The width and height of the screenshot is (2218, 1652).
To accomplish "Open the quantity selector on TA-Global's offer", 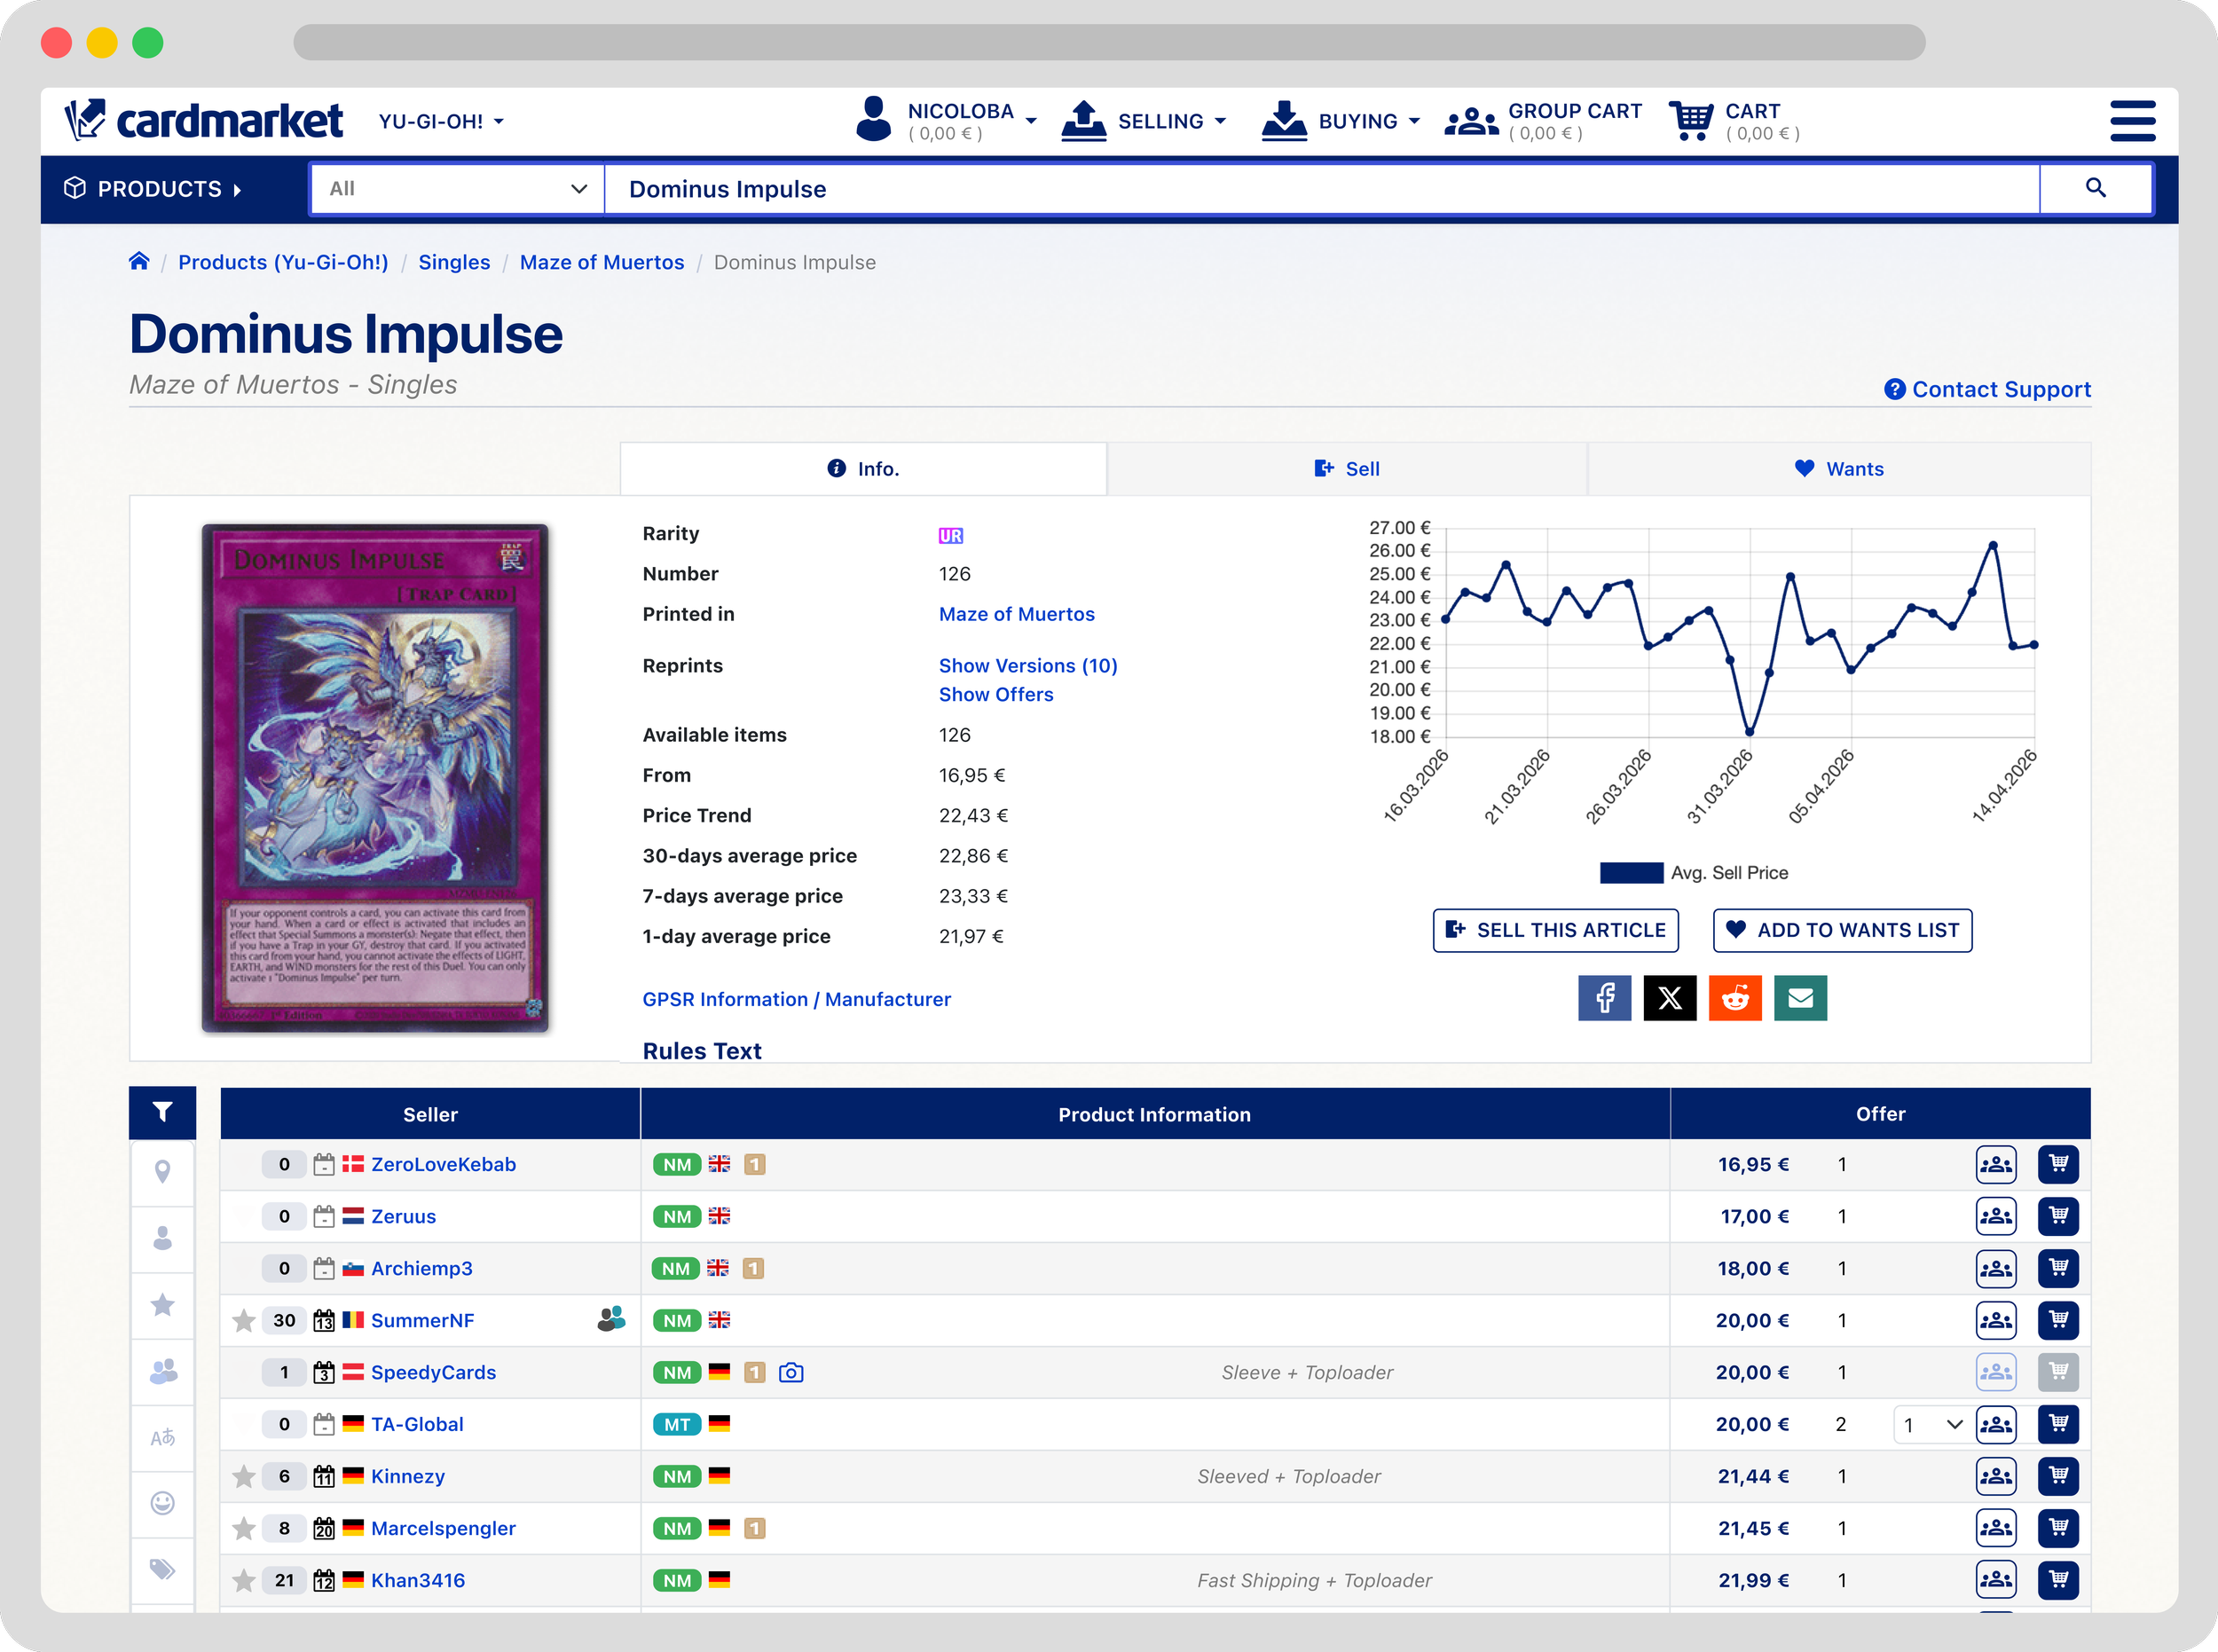I will click(x=1930, y=1424).
